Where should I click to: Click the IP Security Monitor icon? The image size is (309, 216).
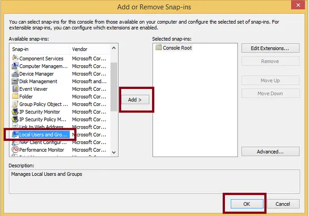tap(15, 112)
